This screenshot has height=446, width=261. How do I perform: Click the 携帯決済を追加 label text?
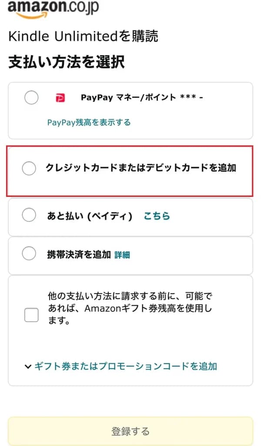(79, 254)
